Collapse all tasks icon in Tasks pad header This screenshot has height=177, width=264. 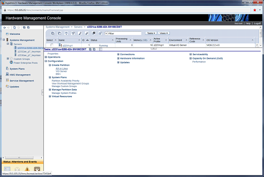click(x=94, y=49)
